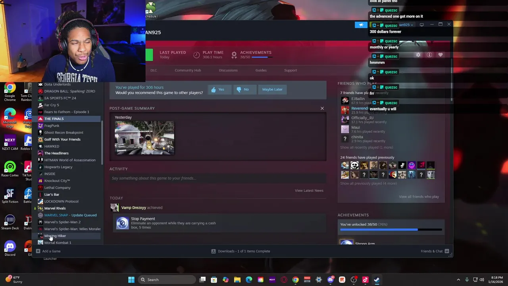Click the FragPunk game icon in library

[40, 126]
